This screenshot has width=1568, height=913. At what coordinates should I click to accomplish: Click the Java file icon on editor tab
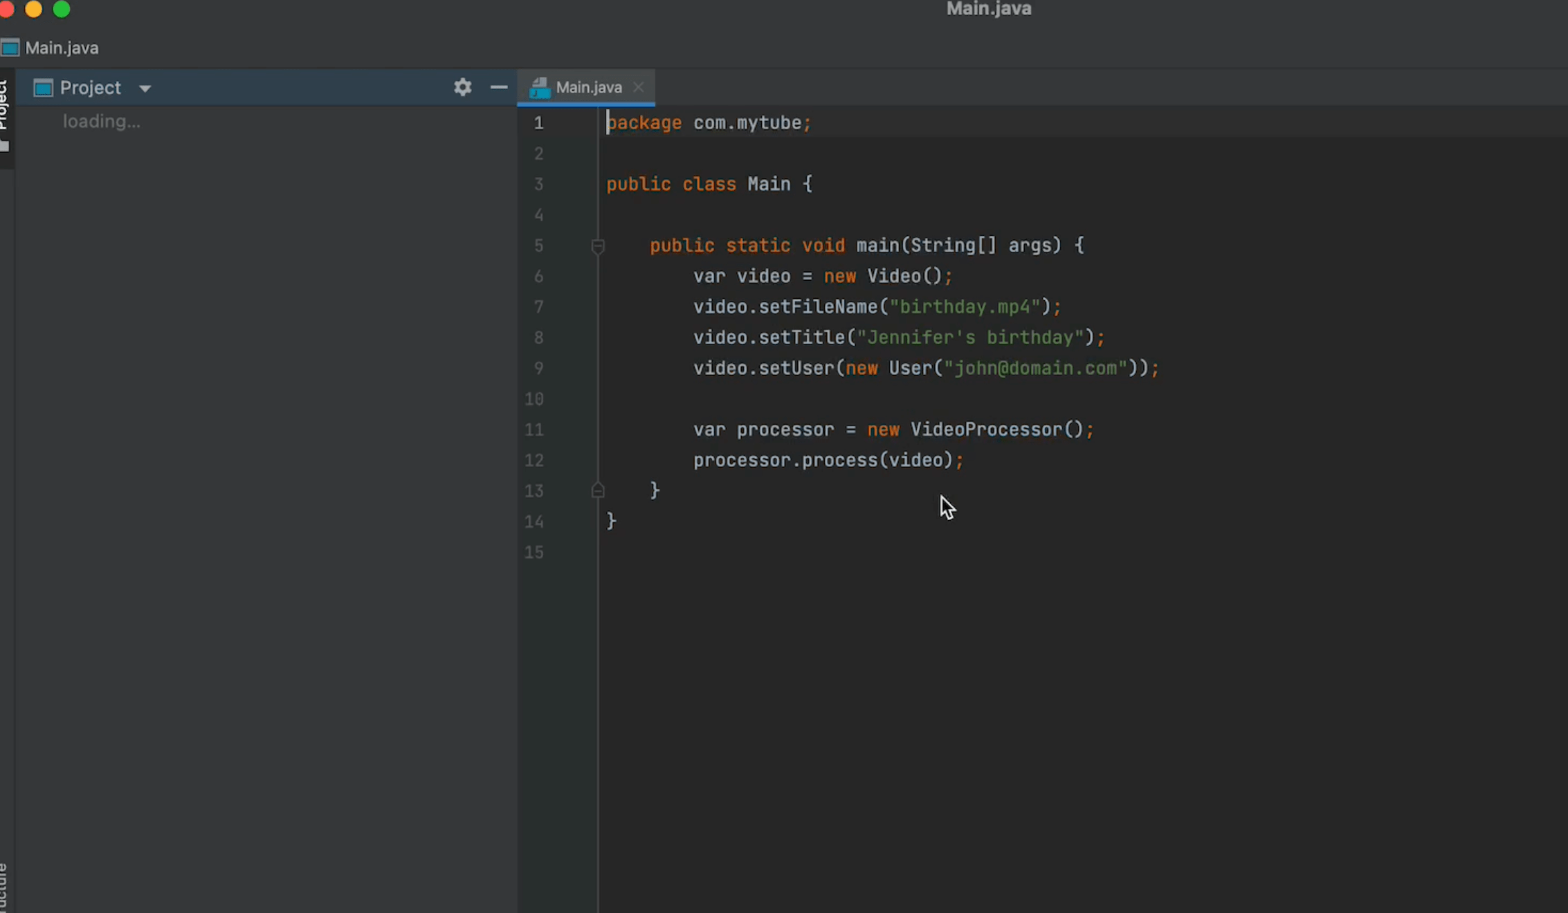pos(539,88)
